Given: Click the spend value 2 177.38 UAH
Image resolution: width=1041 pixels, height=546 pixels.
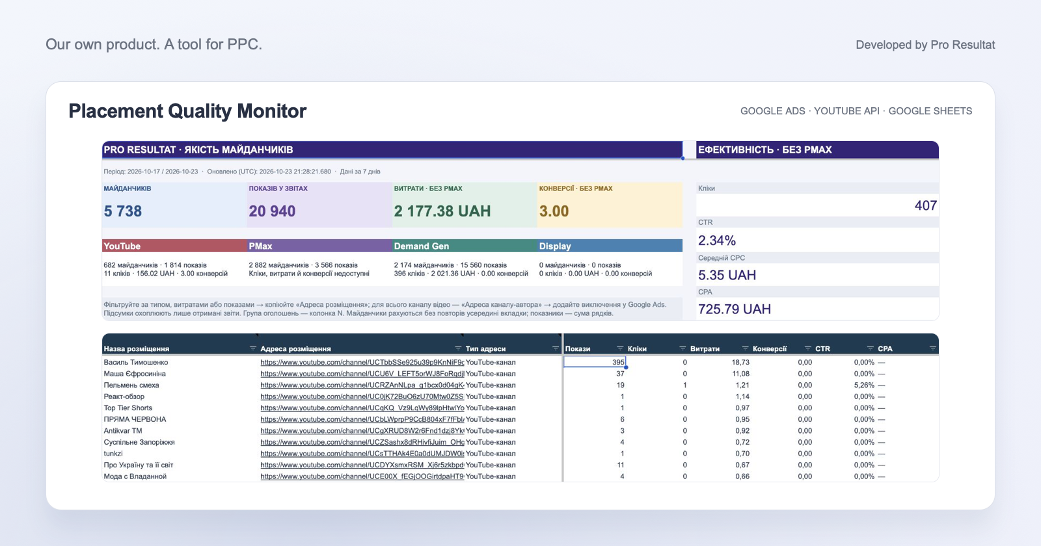Looking at the screenshot, I should tap(442, 211).
